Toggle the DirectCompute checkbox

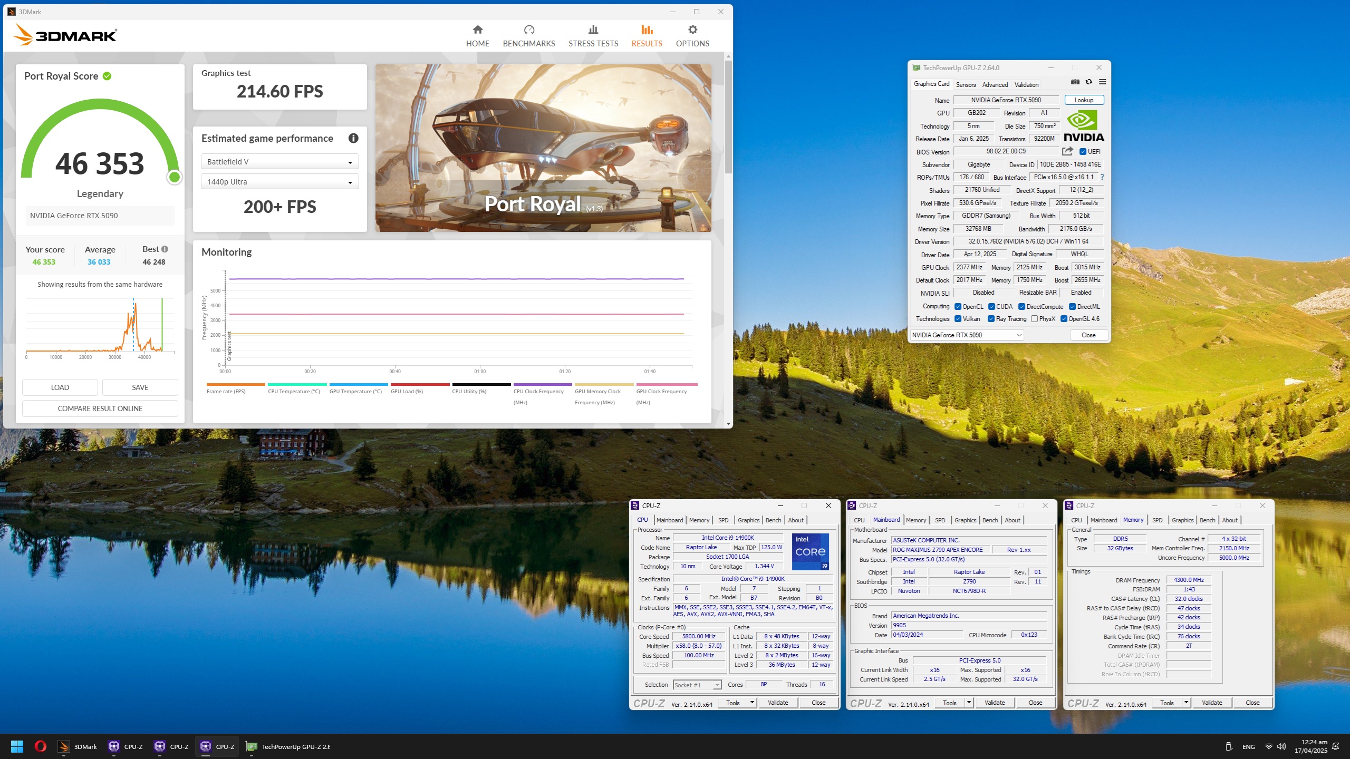tap(1021, 307)
